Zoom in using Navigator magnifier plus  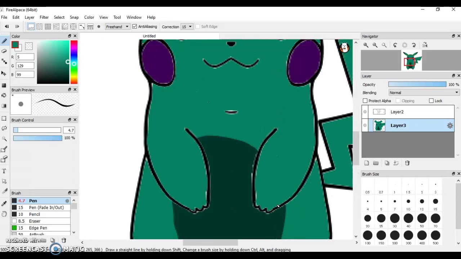[366, 45]
